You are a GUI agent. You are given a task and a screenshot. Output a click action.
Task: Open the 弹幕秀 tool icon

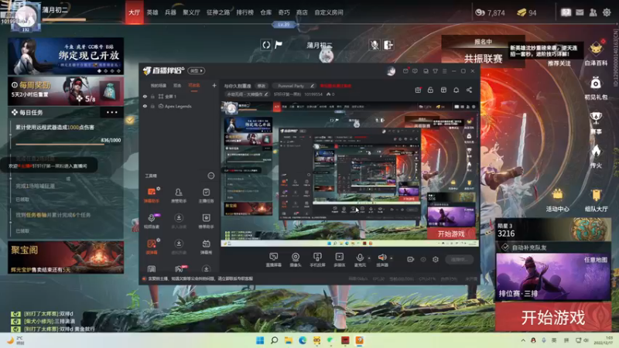point(206,246)
